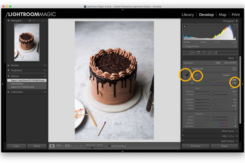Open the Show Grid Never dropdown
Image resolution: width=245 pixels, height=163 pixels.
(101, 145)
